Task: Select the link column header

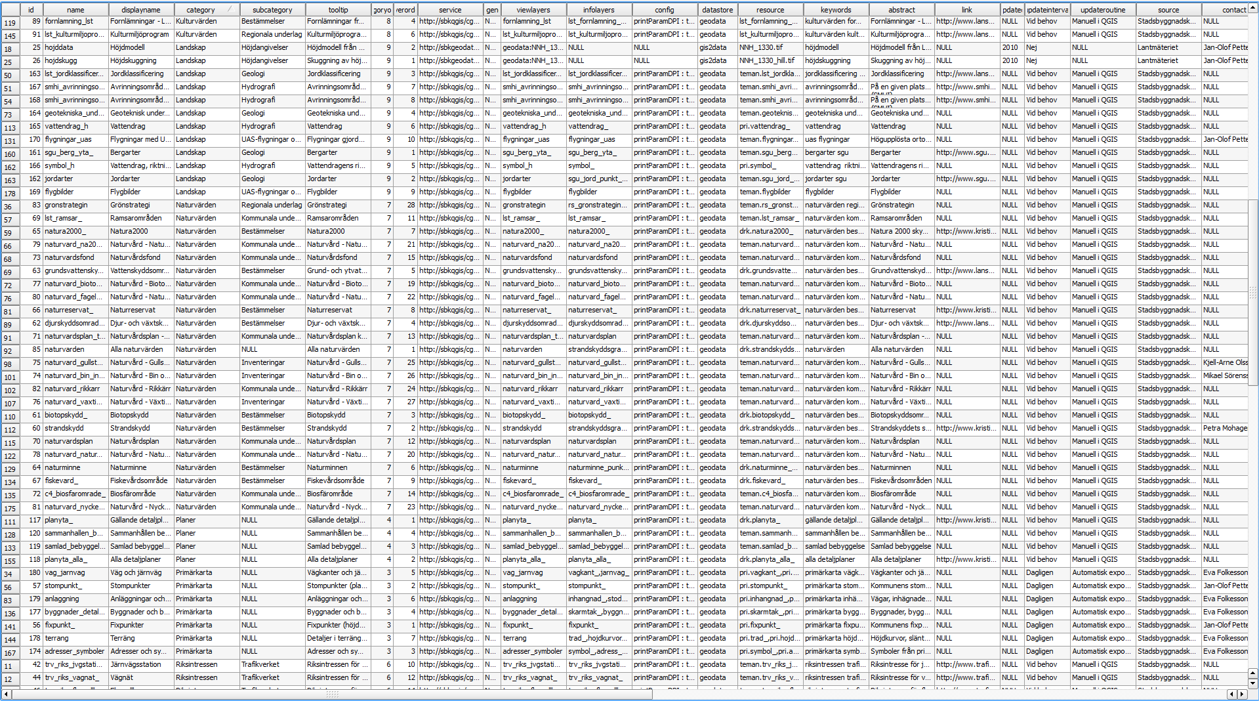Action: point(967,10)
